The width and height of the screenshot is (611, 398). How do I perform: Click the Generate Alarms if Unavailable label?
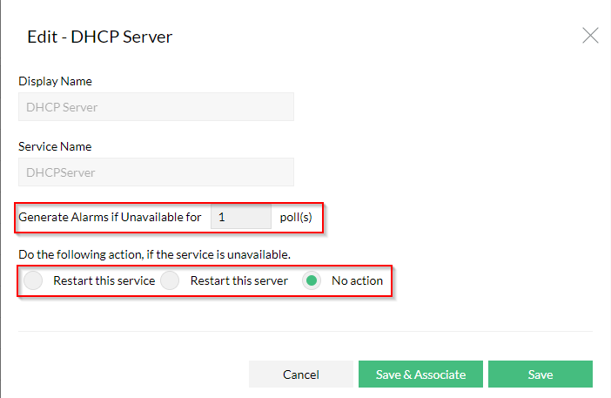tap(110, 217)
